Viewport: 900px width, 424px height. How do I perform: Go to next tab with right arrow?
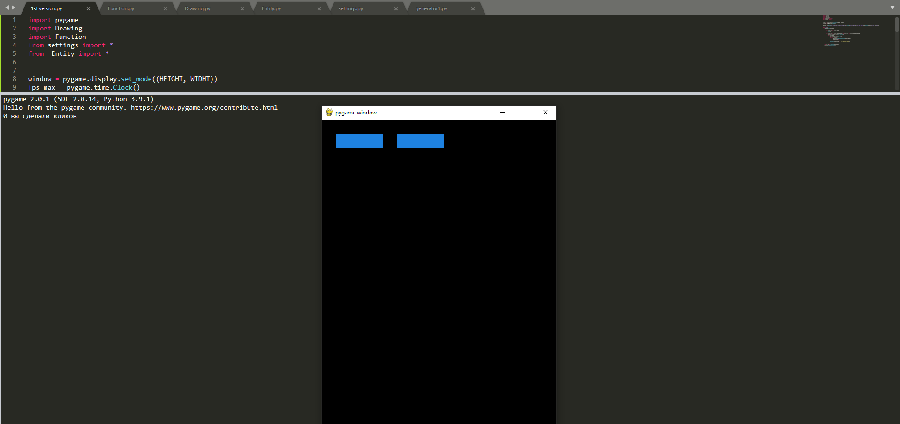[14, 8]
